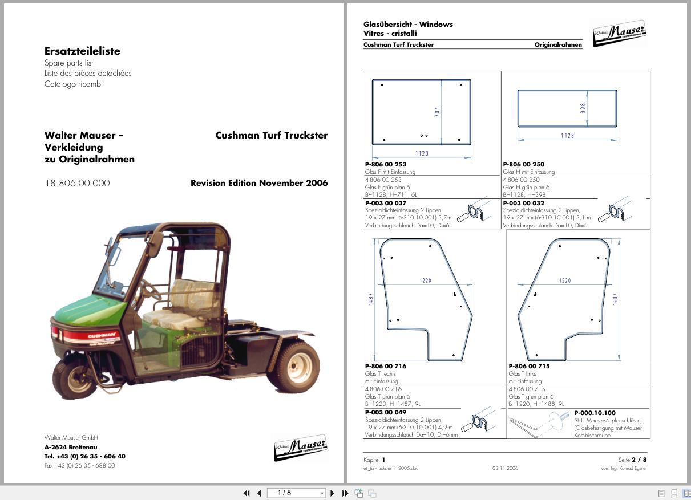691x500 pixels.
Task: Click the 'Glas H grün plan 6' line
Action: (x=526, y=187)
